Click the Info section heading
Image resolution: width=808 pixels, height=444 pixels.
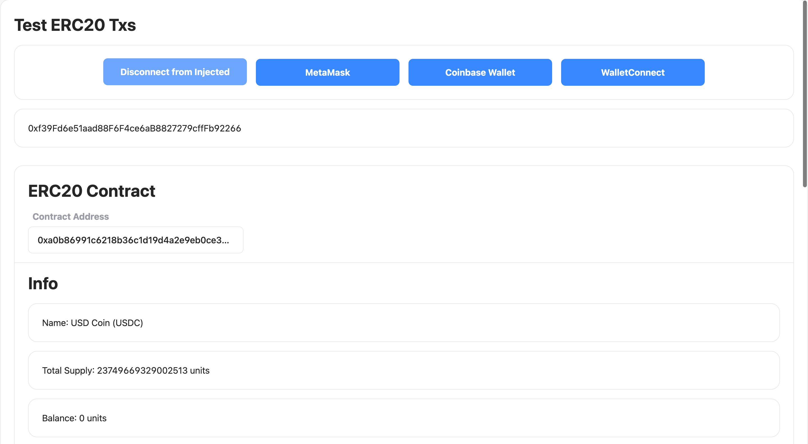(43, 283)
